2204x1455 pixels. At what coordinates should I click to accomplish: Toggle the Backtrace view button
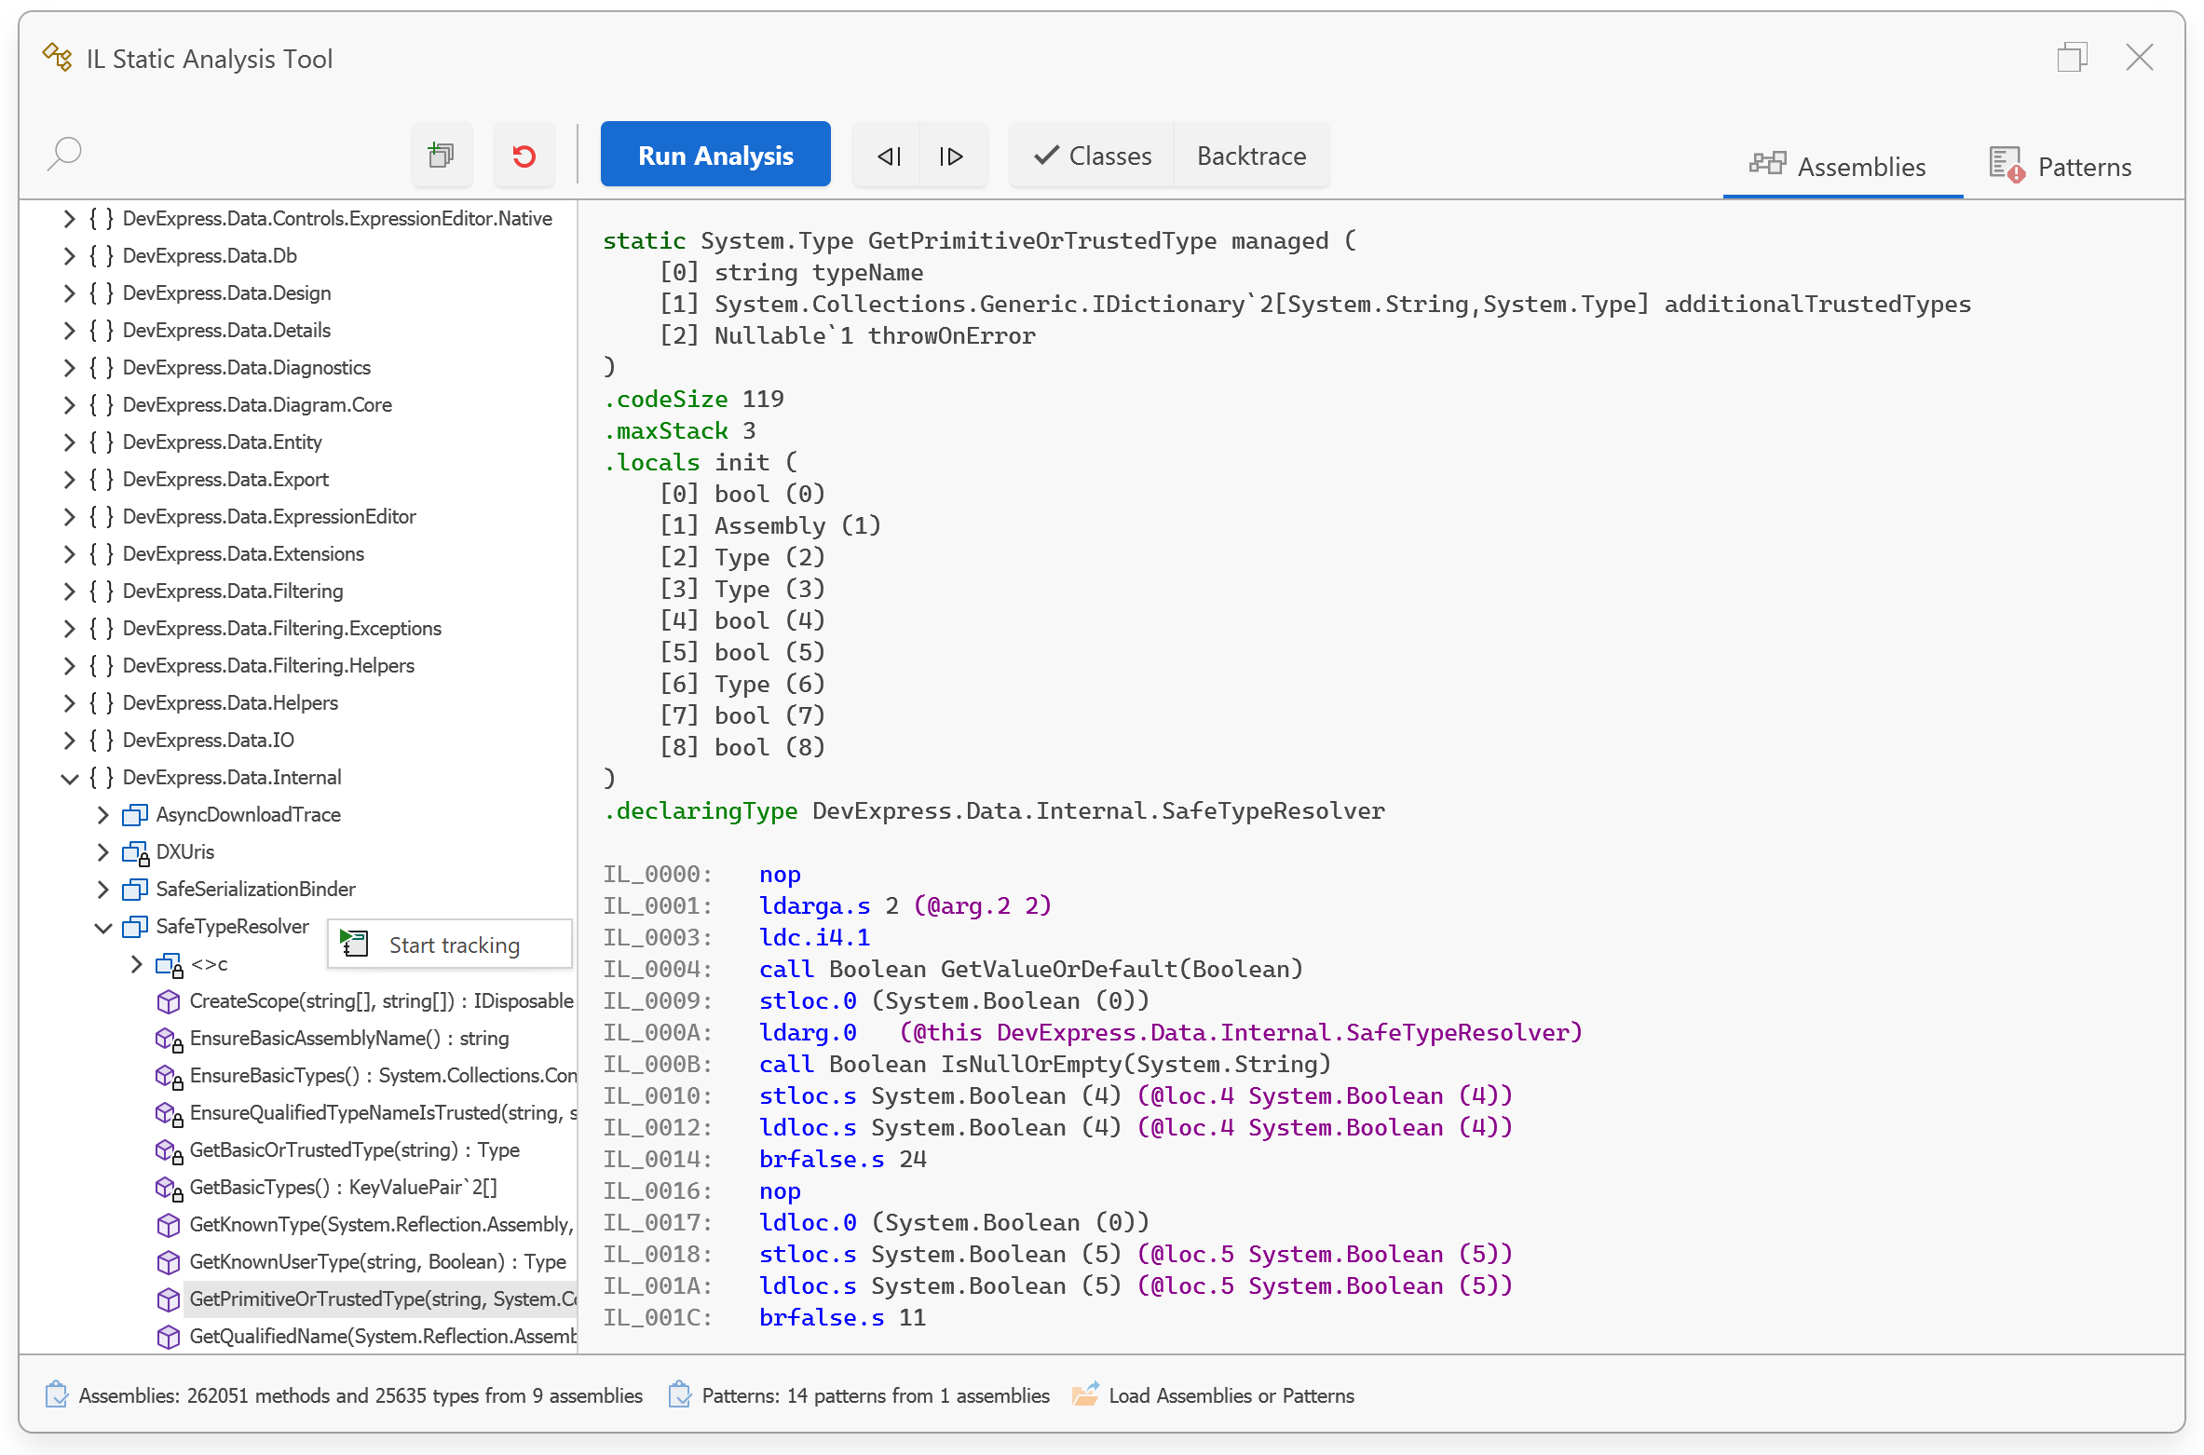tap(1251, 156)
